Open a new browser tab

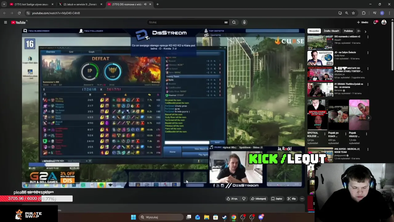pos(157,4)
